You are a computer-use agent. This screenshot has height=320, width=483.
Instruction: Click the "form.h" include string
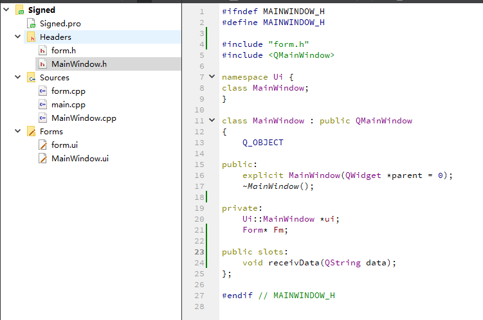point(289,44)
